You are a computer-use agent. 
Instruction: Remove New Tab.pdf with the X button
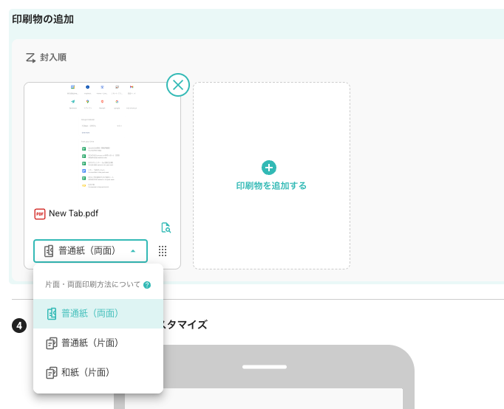[178, 85]
